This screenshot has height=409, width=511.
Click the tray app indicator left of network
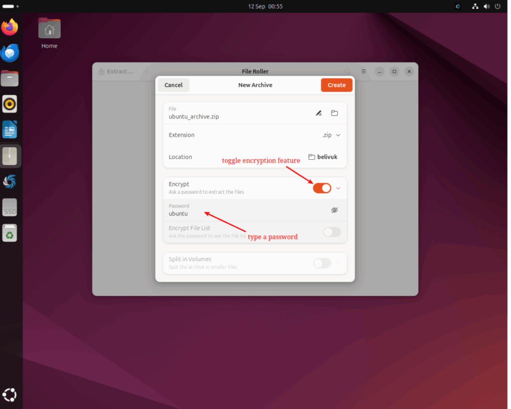pos(458,6)
